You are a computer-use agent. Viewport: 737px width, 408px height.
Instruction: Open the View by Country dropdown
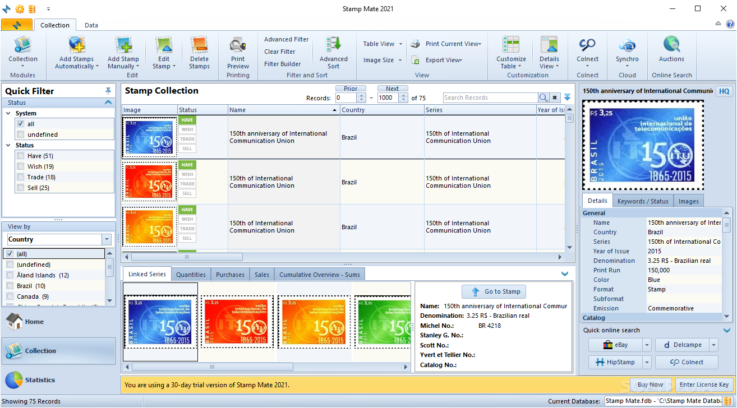(107, 240)
